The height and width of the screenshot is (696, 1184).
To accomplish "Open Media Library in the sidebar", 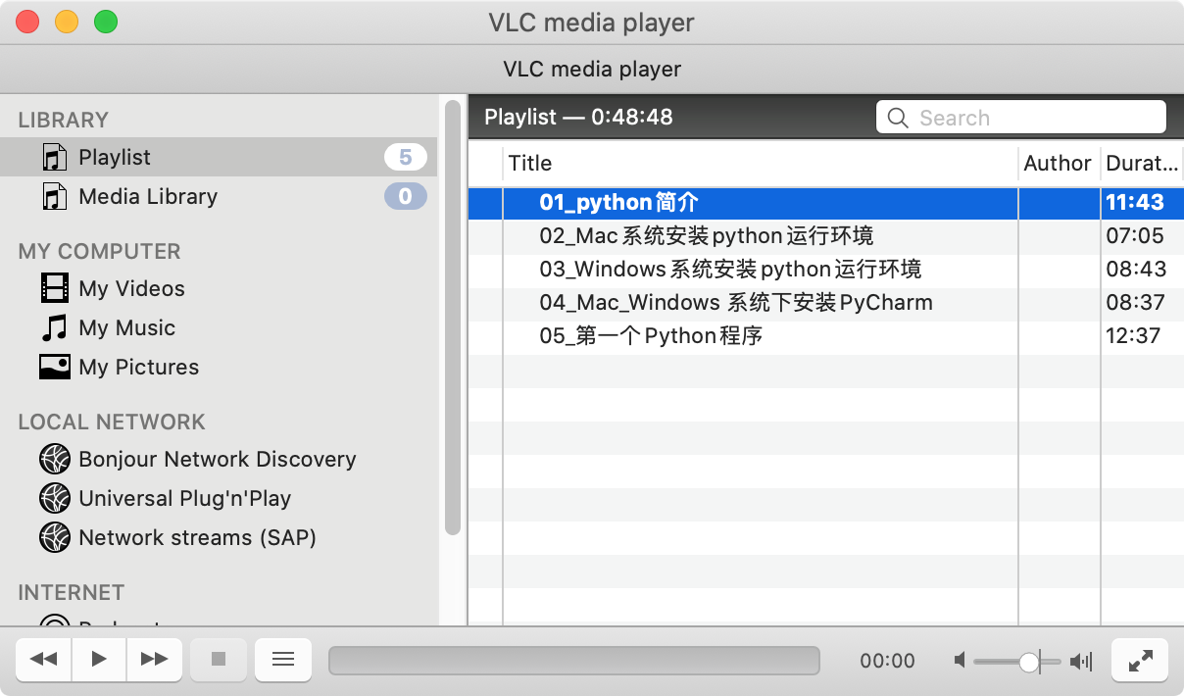I will (x=219, y=196).
